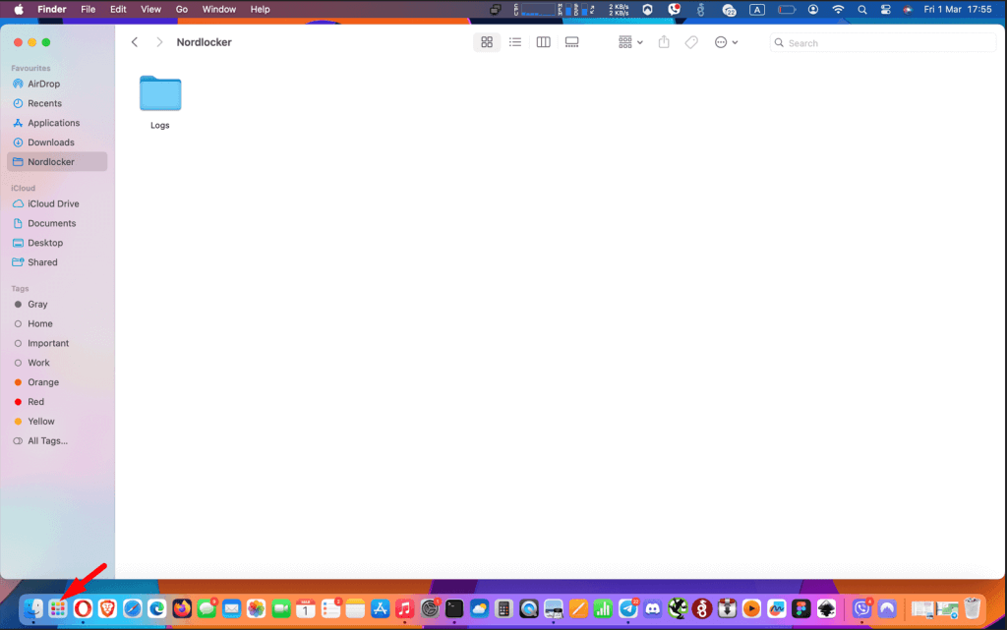Open AirDrop from the Favourites sidebar
This screenshot has width=1007, height=630.
click(41, 84)
